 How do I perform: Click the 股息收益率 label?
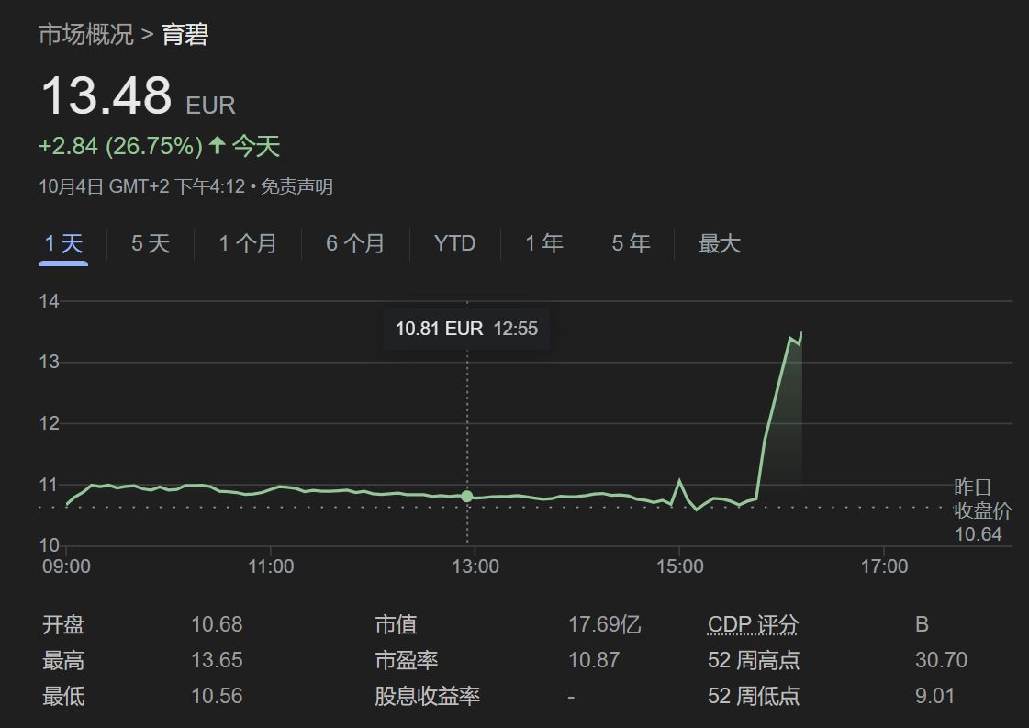point(427,696)
